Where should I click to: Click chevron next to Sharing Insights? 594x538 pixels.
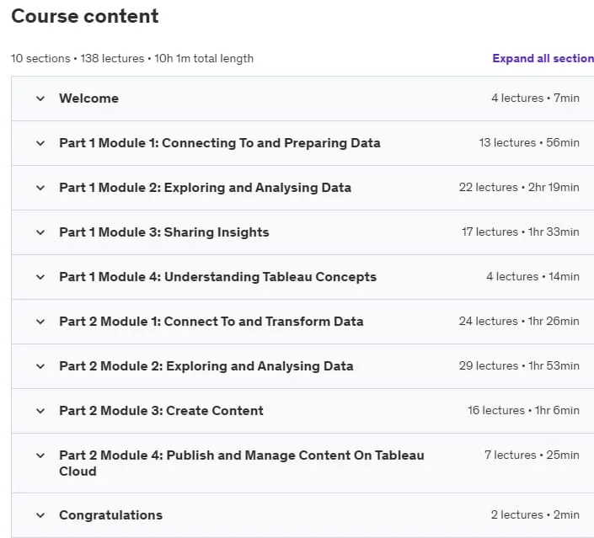(40, 232)
